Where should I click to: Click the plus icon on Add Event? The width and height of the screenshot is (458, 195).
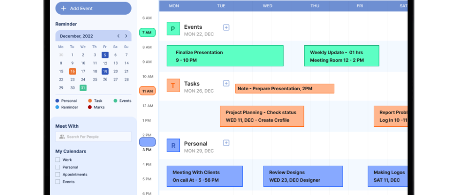pyautogui.click(x=64, y=8)
